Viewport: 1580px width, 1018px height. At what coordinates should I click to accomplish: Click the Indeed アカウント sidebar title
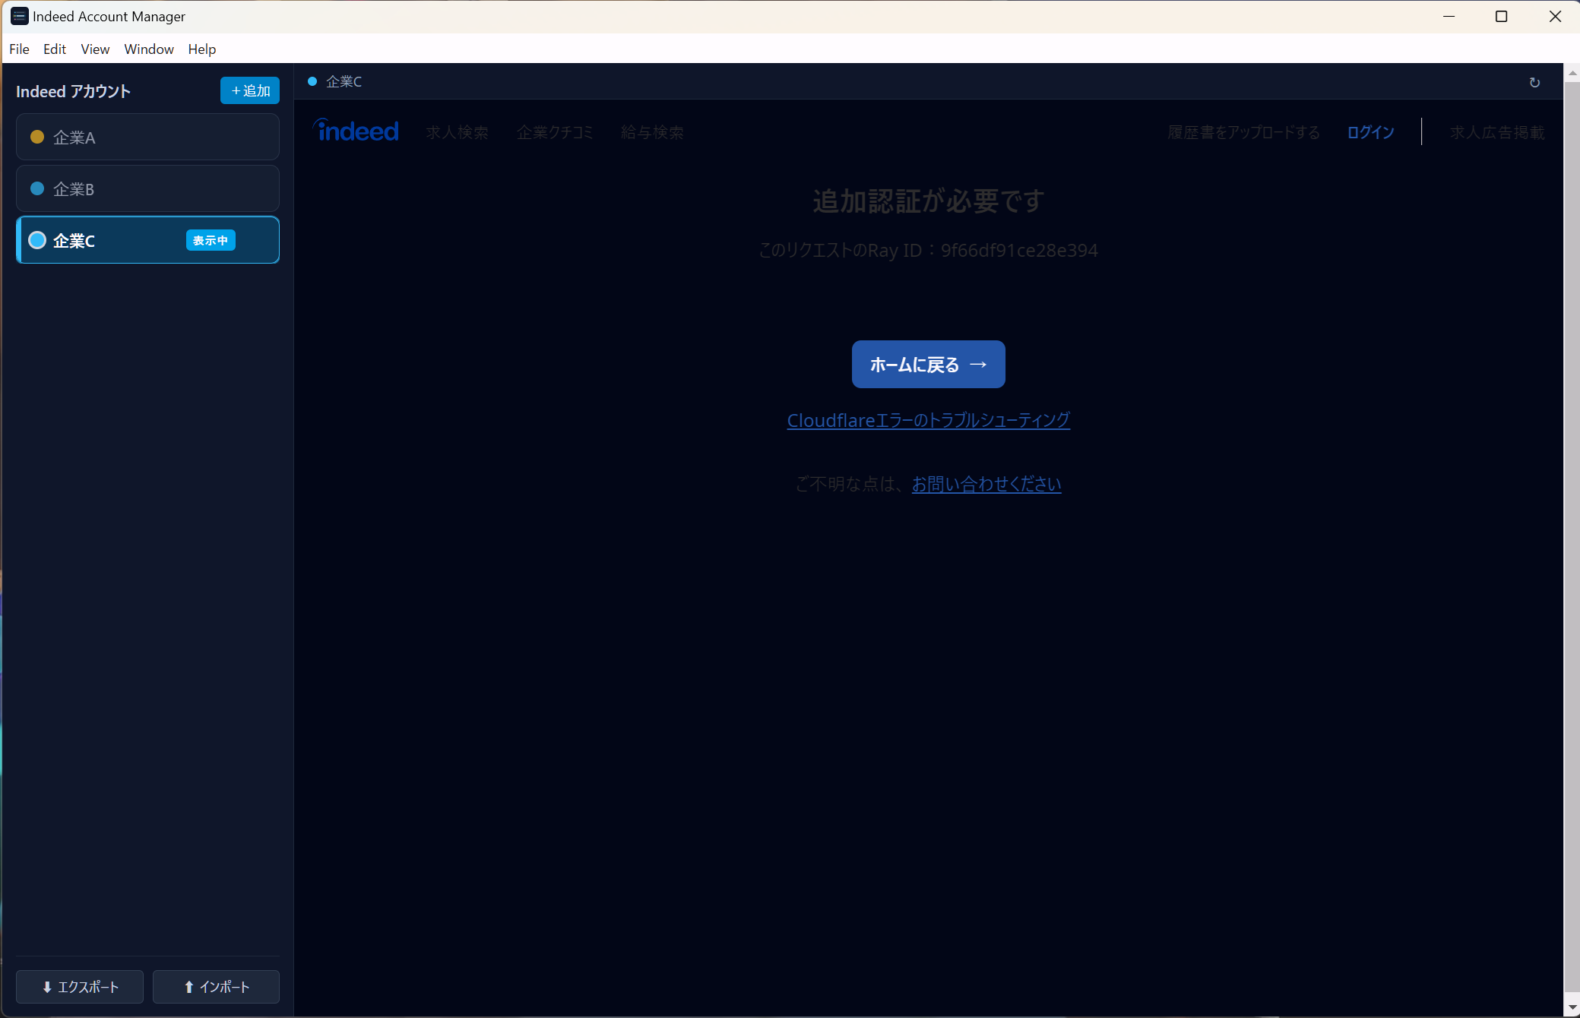pyautogui.click(x=73, y=91)
